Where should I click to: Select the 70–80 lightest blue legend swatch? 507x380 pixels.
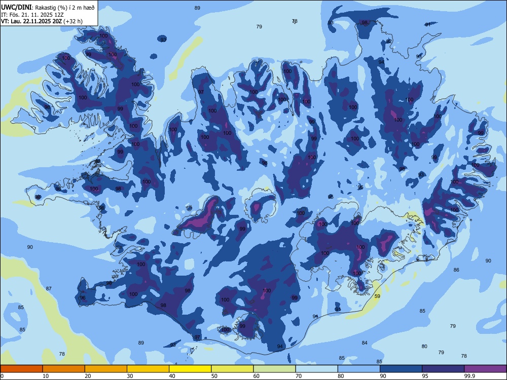click(x=317, y=369)
